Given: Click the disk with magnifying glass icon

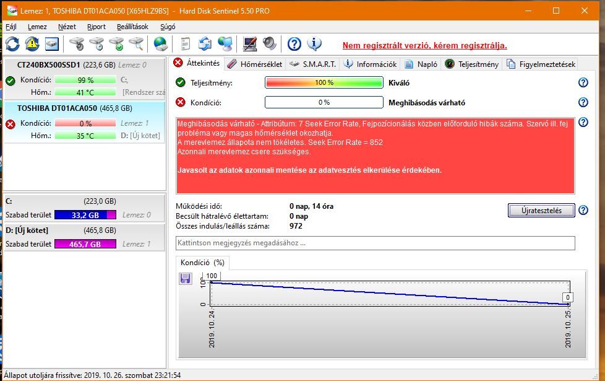Looking at the screenshot, I should (136, 44).
